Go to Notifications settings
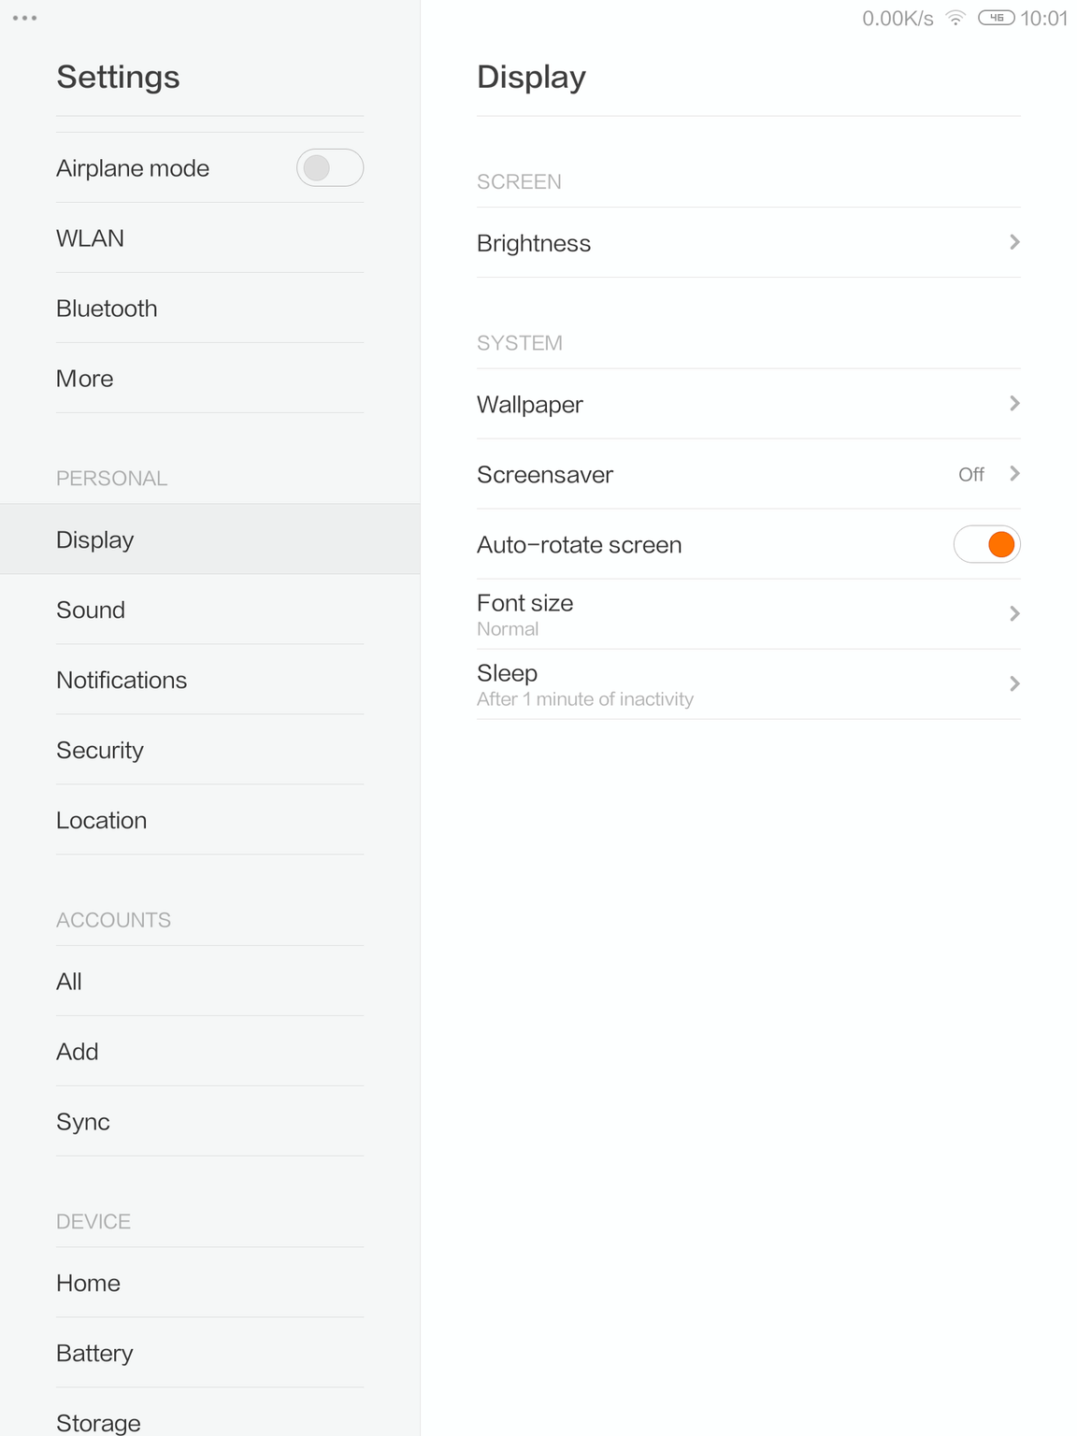Viewport: 1077px width, 1436px height. (x=122, y=680)
